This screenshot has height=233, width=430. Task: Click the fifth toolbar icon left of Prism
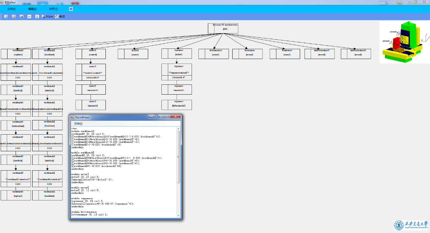pos(37,16)
